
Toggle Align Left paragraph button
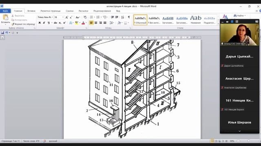[x=91, y=23]
